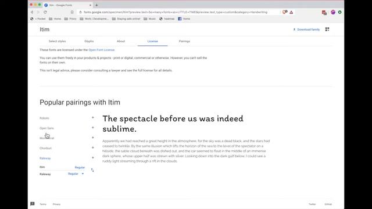Open the Facebook Home bookmark
This screenshot has height=209, width=372.
point(184,19)
